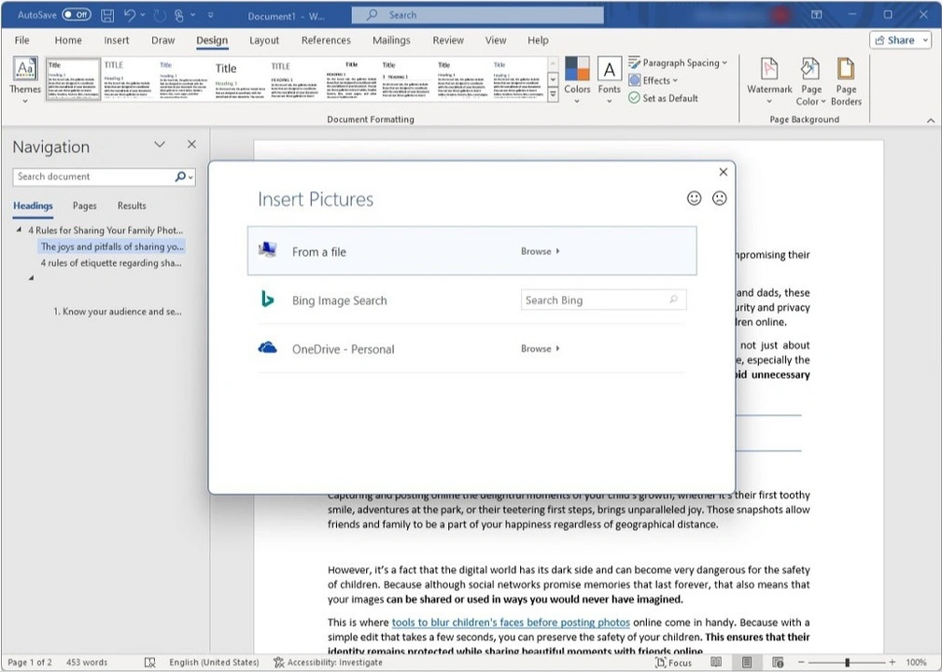The width and height of the screenshot is (942, 672).
Task: Collapse the '4 Rules for Sharing' heading triangle
Action: tap(19, 230)
